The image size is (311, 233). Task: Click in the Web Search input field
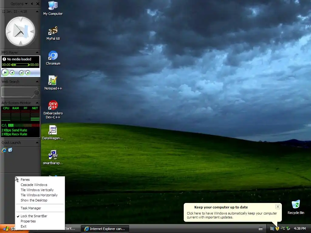pos(17,92)
